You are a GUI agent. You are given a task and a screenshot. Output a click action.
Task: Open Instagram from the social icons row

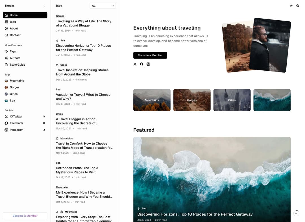click(x=148, y=64)
